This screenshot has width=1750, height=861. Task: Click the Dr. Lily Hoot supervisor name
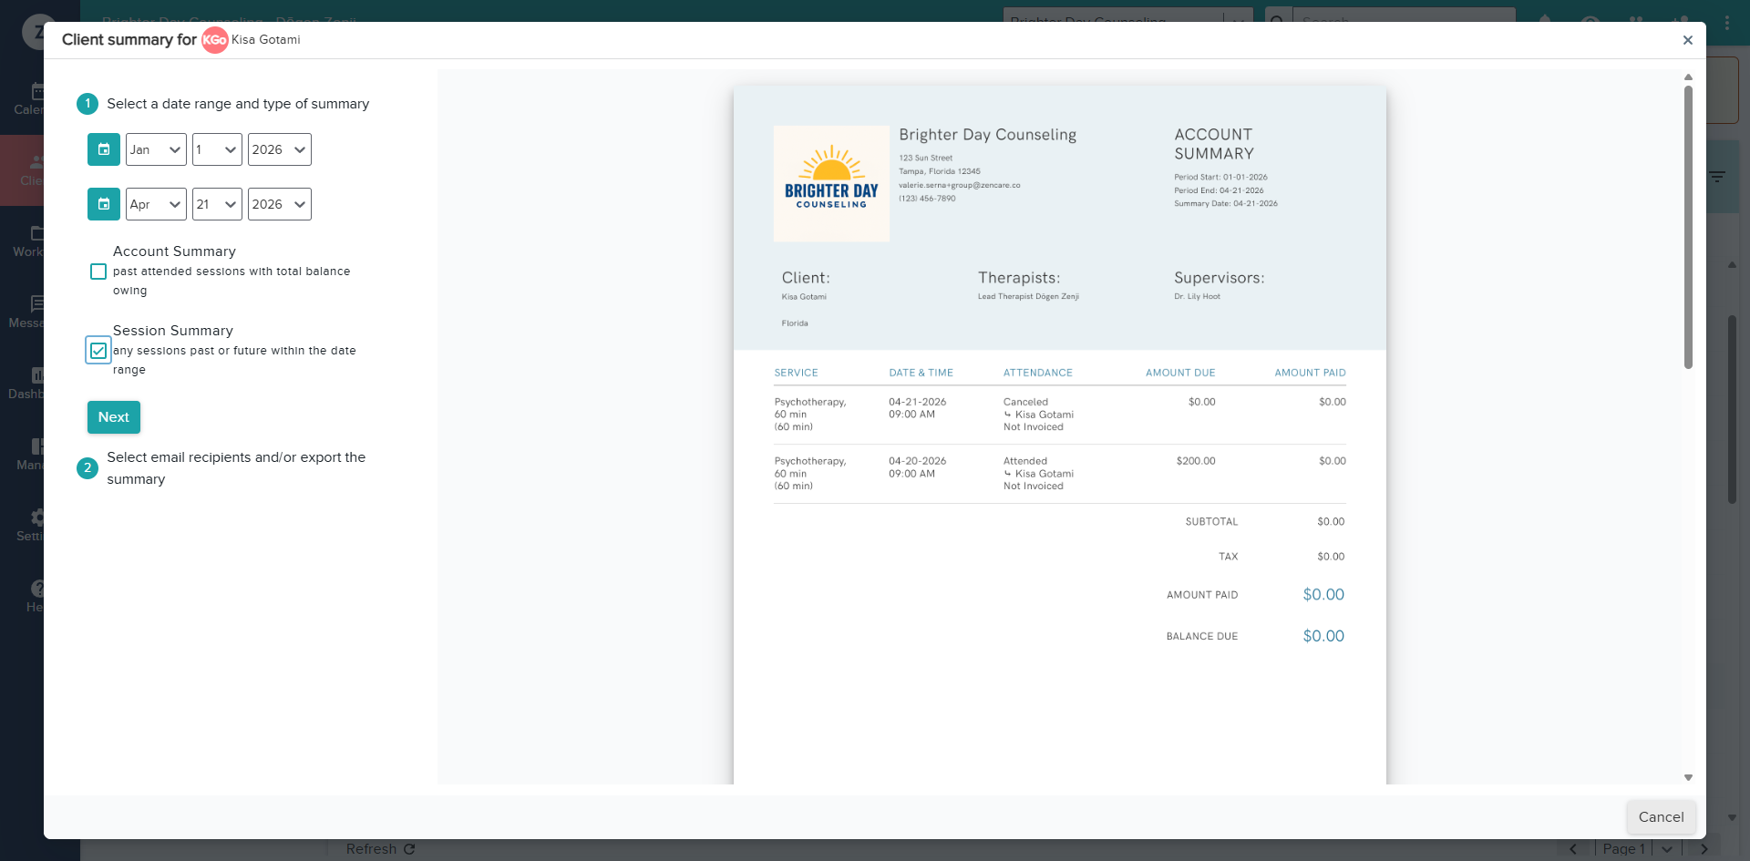[1197, 296]
